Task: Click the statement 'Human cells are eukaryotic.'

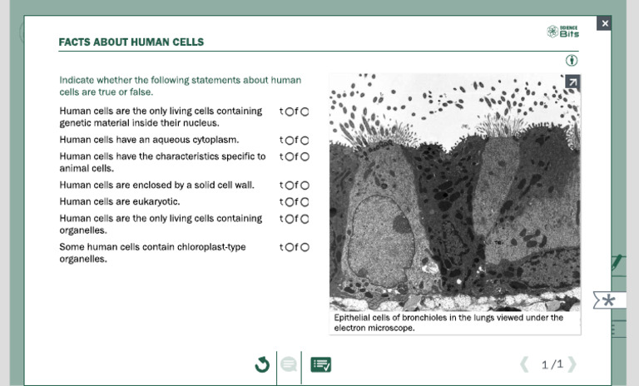Action: 120,202
